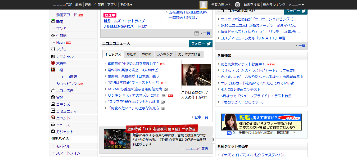This screenshot has height=157, width=357.
Task: Click camera icon next to スマブラ headline
Action: (x=163, y=102)
